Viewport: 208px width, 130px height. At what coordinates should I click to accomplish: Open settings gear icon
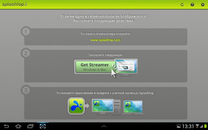pyautogui.click(x=202, y=5)
